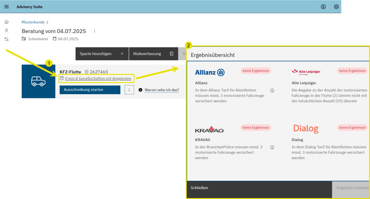
Task: Open 0 von 8 Gesellschaften mit Angeboten link
Action: (x=98, y=78)
